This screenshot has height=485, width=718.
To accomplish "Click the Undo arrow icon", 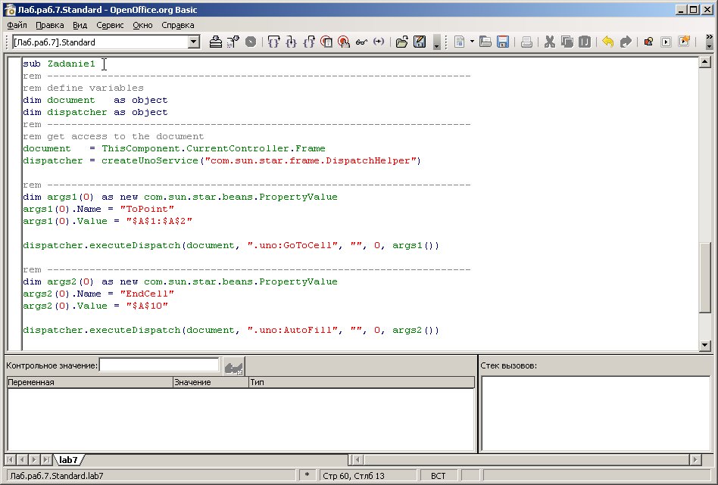I will pyautogui.click(x=607, y=42).
